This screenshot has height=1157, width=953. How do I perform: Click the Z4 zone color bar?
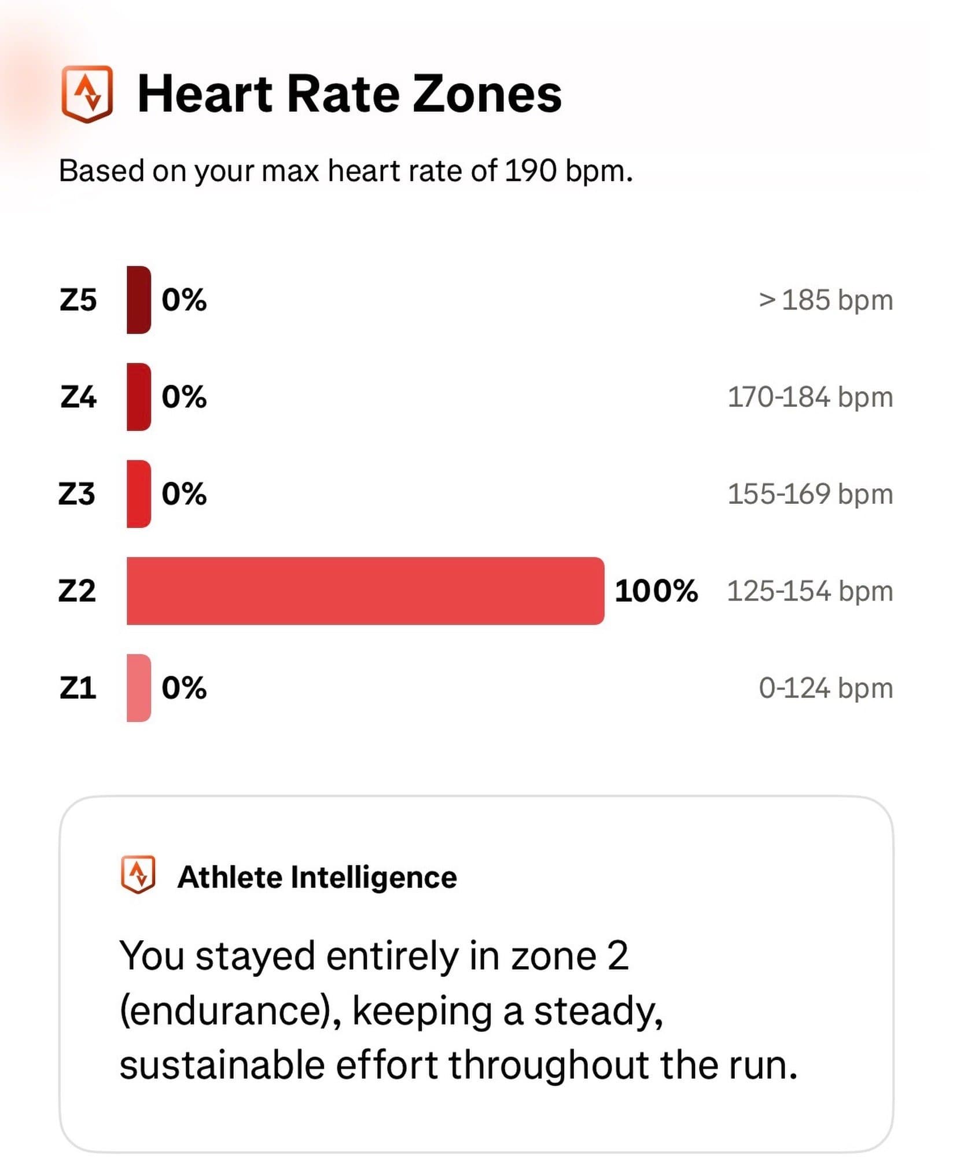click(x=139, y=397)
